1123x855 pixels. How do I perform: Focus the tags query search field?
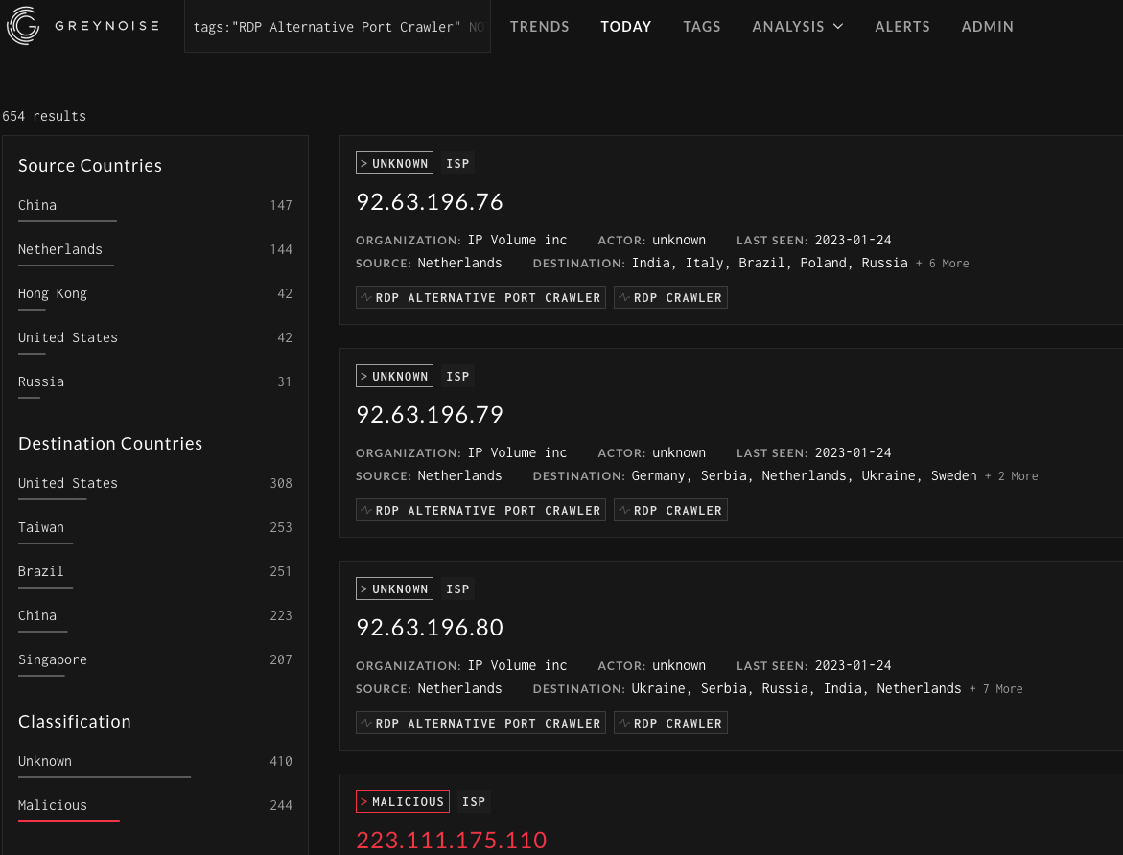tap(338, 27)
